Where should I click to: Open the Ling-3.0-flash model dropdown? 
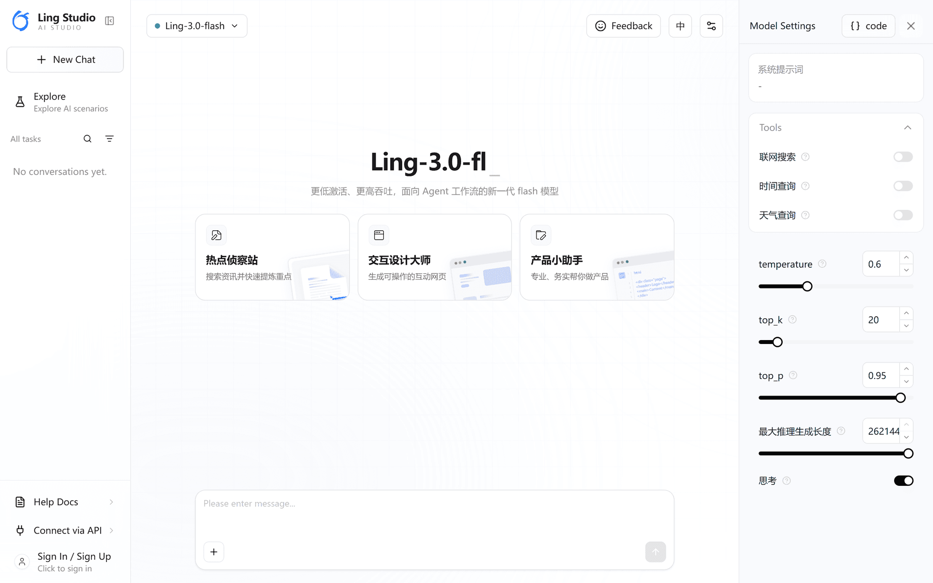tap(197, 26)
